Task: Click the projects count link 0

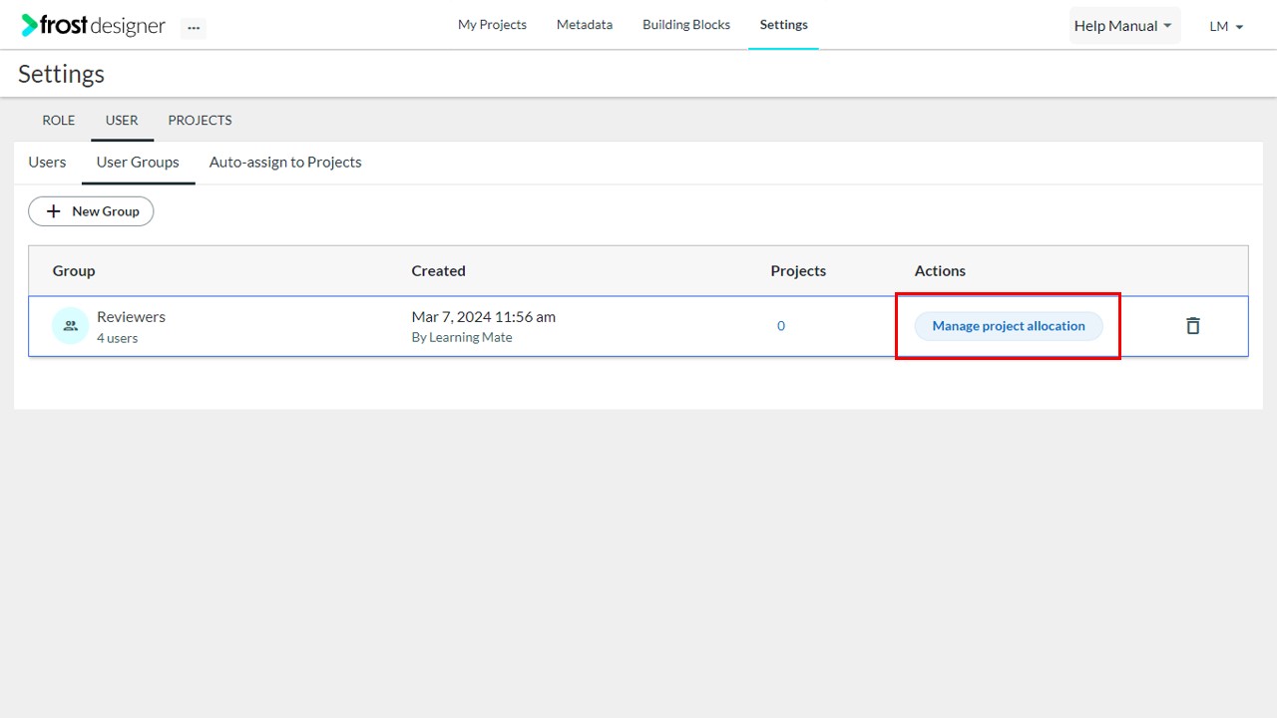Action: click(781, 326)
